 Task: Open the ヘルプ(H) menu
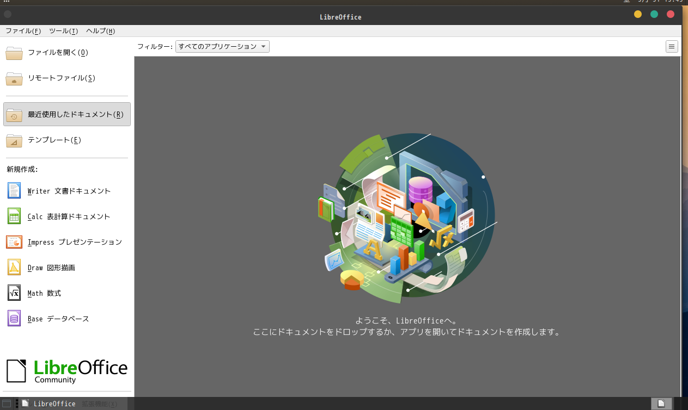pyautogui.click(x=101, y=31)
